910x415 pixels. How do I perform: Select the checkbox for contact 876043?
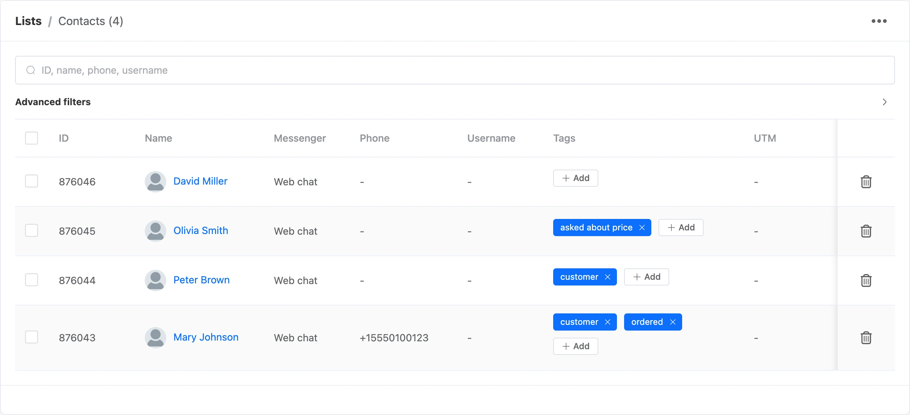[x=32, y=337]
